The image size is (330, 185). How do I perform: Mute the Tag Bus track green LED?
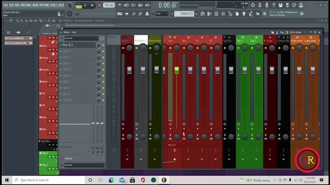(225, 48)
